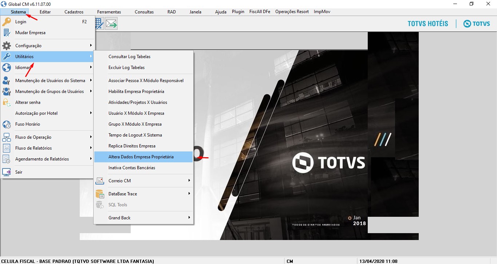Image resolution: width=497 pixels, height=264 pixels.
Task: Expand the Manutenção de Grupos de Usuários submenu arrow
Action: coord(91,92)
